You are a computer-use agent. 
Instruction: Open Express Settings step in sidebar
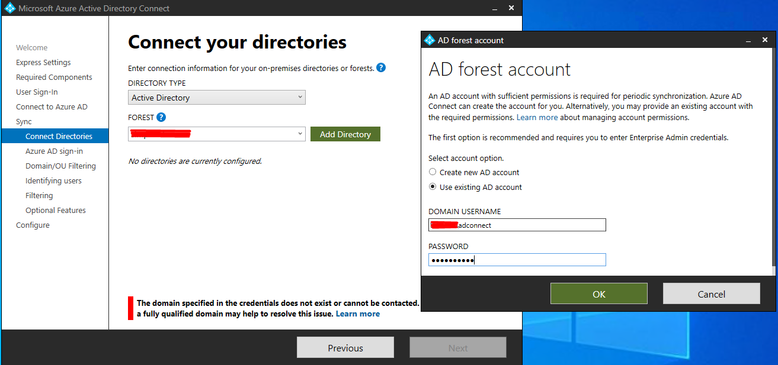43,62
